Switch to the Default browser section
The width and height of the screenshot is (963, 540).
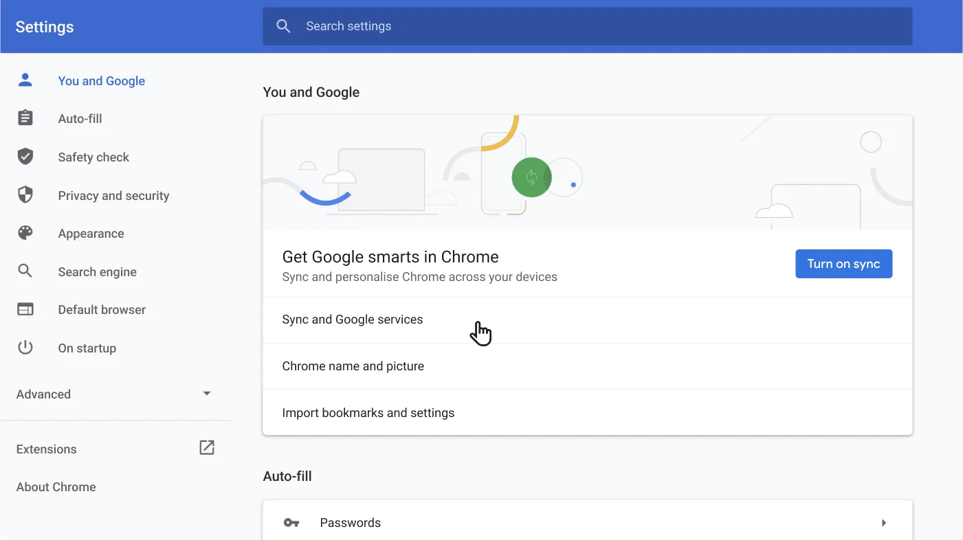coord(101,309)
